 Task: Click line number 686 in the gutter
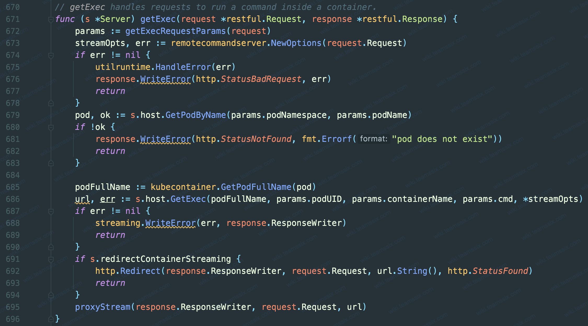[x=13, y=199]
